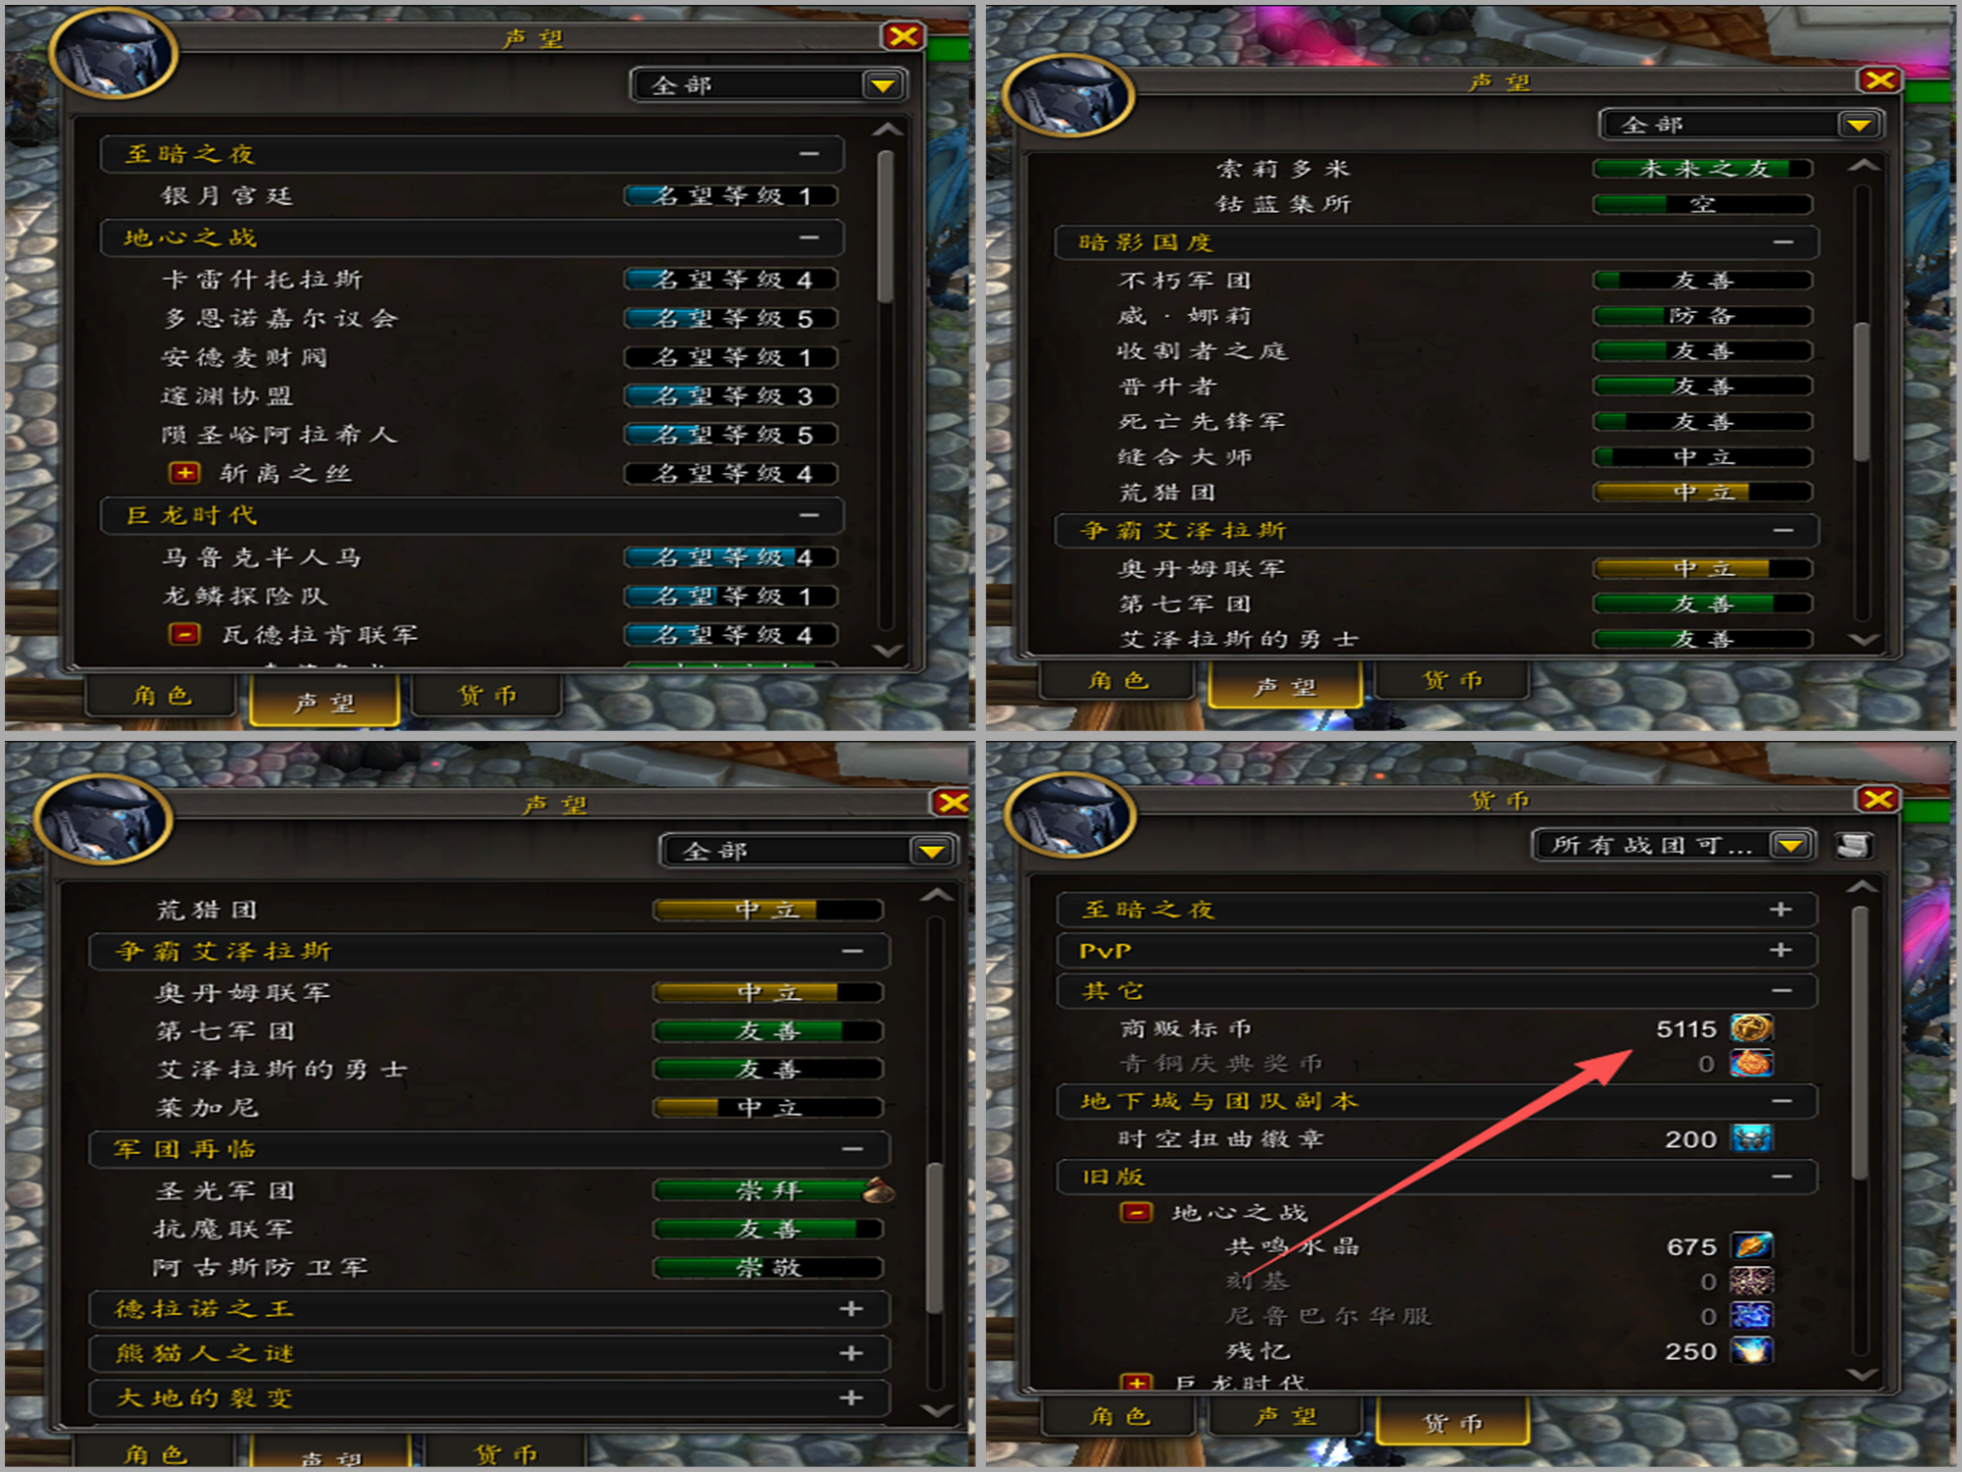
Task: Click the 商贩标币 coin icon
Action: (x=1751, y=1028)
